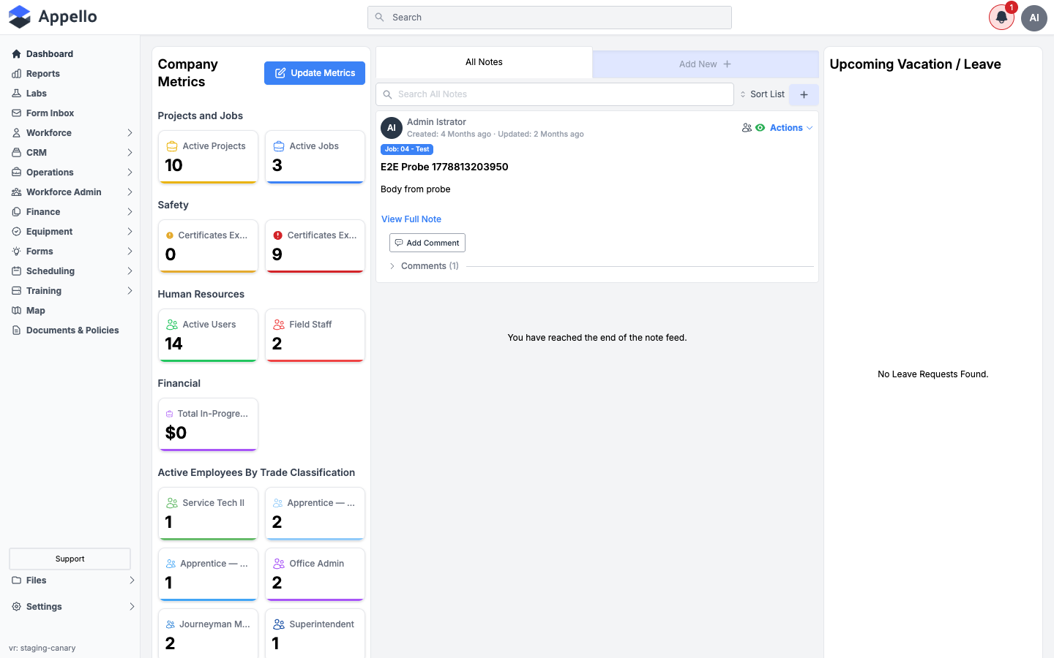This screenshot has height=658, width=1054.
Task: Open the Active Projects metric card
Action: 209,156
